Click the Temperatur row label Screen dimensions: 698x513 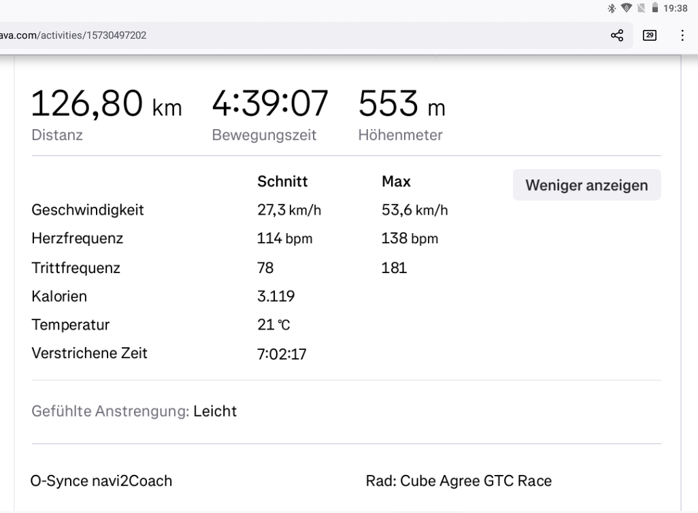click(70, 325)
